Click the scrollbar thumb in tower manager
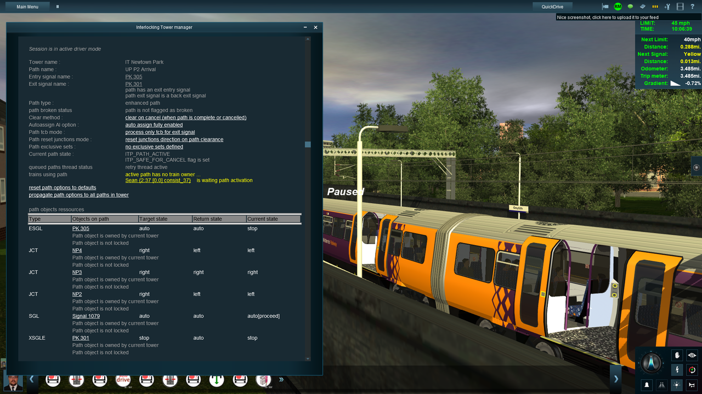702x394 pixels. coord(308,144)
